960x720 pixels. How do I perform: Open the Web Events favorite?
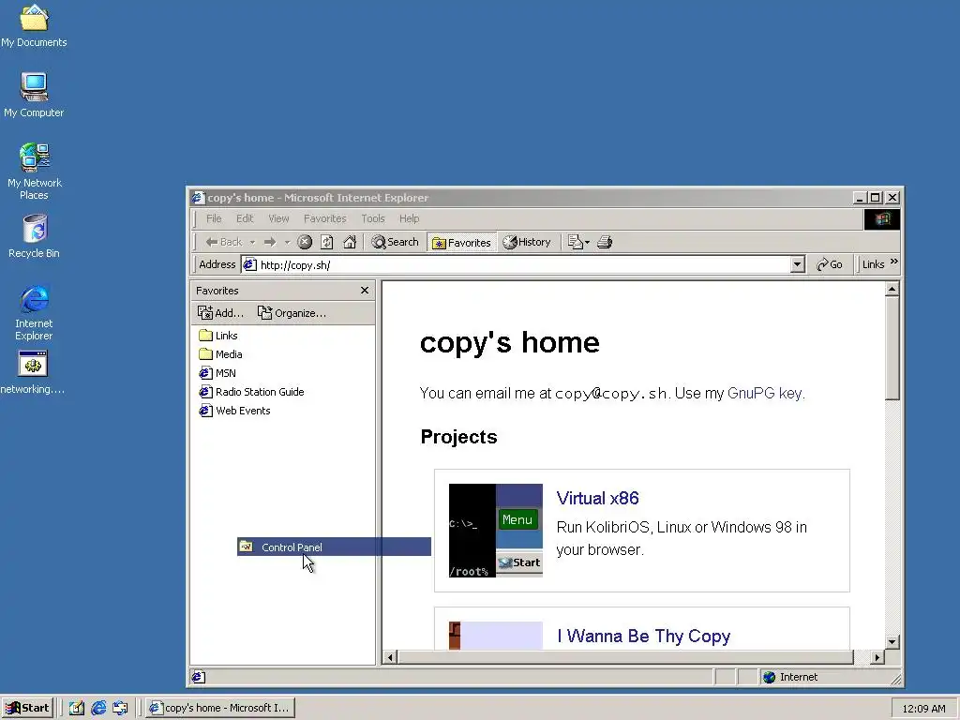tap(234, 411)
